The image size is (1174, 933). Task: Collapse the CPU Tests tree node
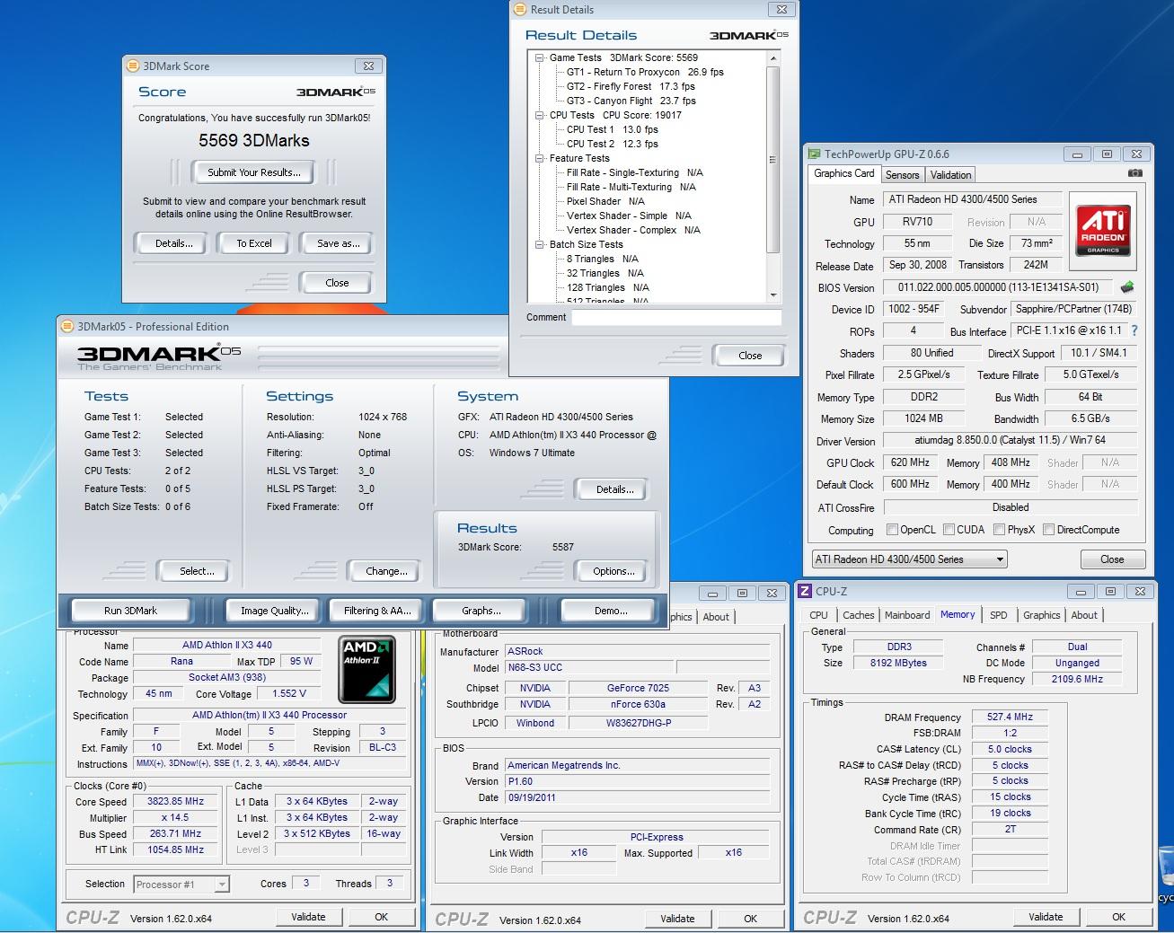(x=540, y=115)
